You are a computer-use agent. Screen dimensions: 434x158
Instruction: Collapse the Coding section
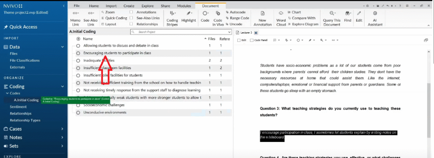coord(63,86)
